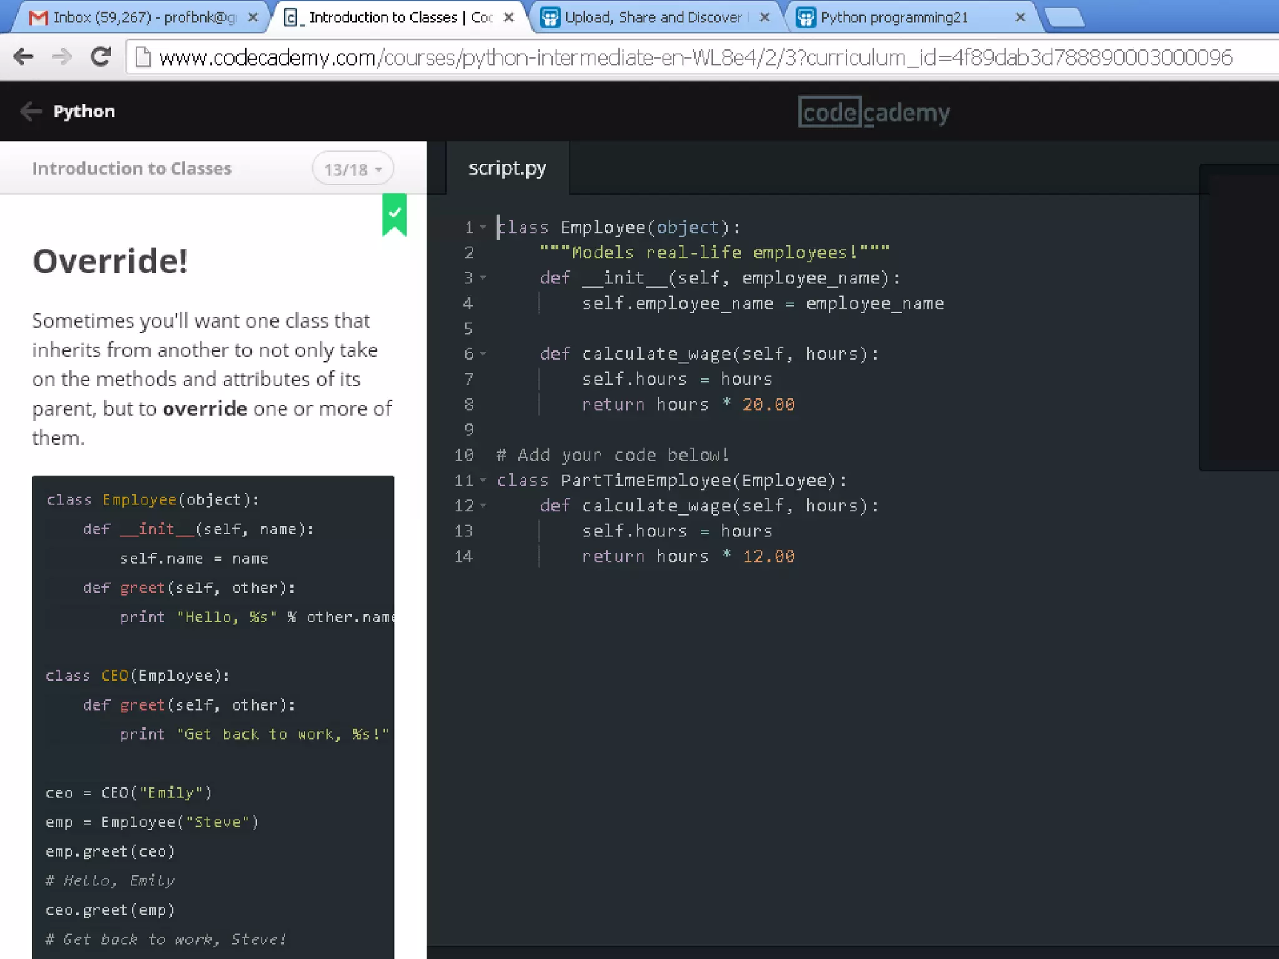Close the Upload, Share and Discover tab
The height and width of the screenshot is (959, 1279).
point(764,17)
